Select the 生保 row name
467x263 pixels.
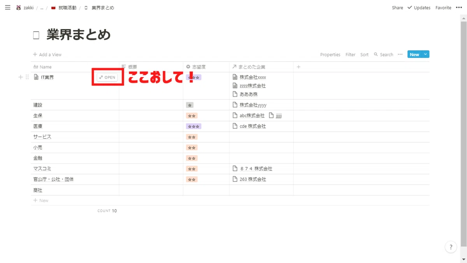pyautogui.click(x=38, y=116)
